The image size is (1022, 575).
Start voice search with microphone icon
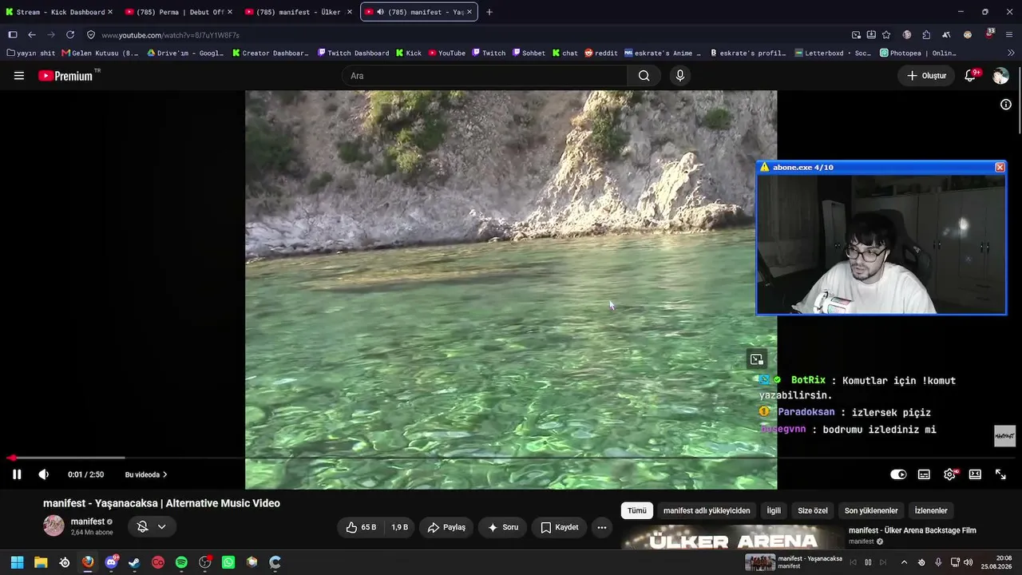point(680,76)
